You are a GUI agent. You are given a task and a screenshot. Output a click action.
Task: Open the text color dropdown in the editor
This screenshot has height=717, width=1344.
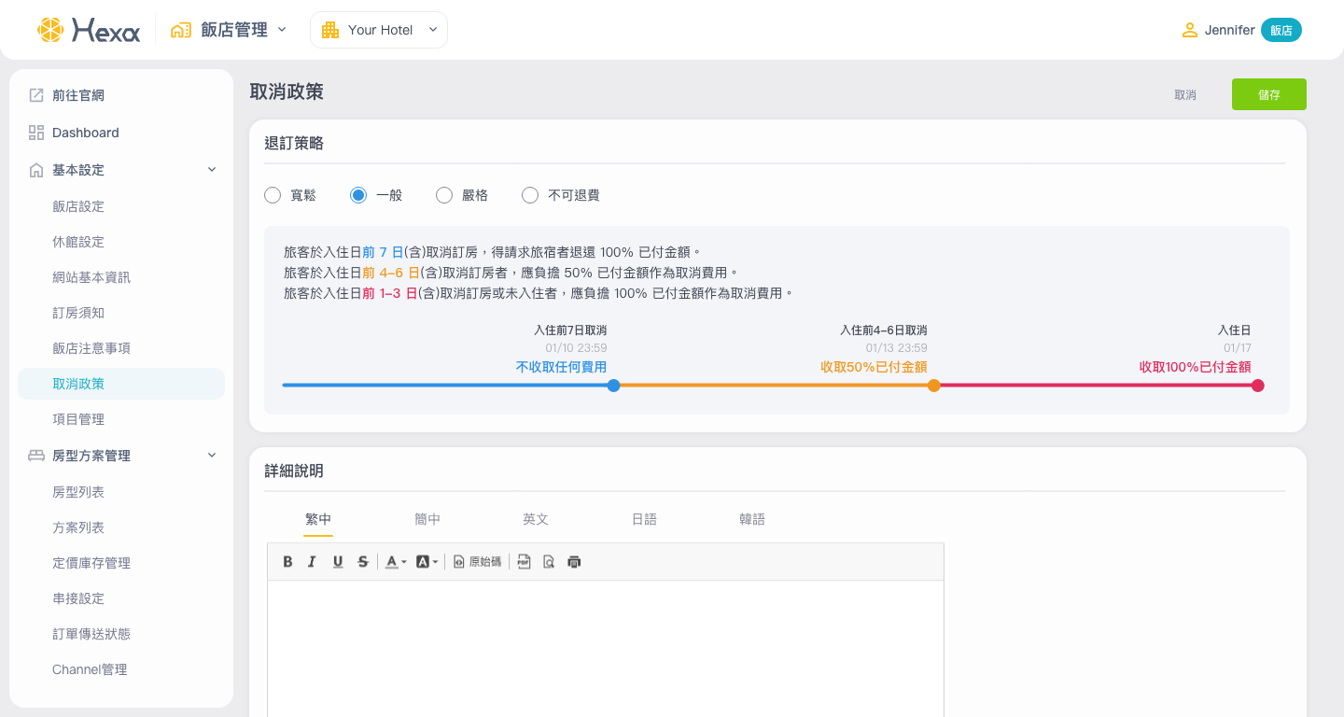coord(396,562)
